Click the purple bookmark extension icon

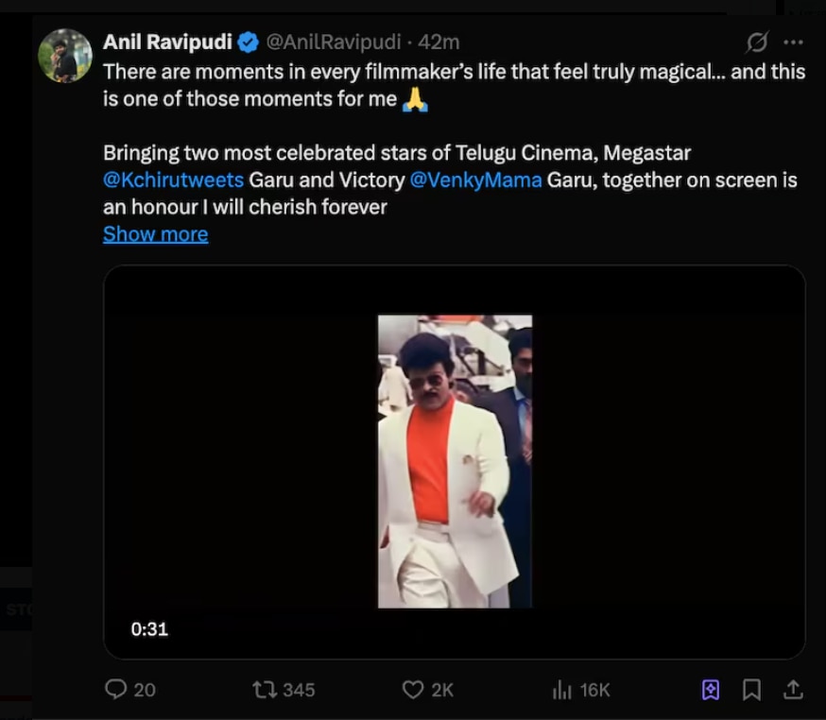pos(711,690)
